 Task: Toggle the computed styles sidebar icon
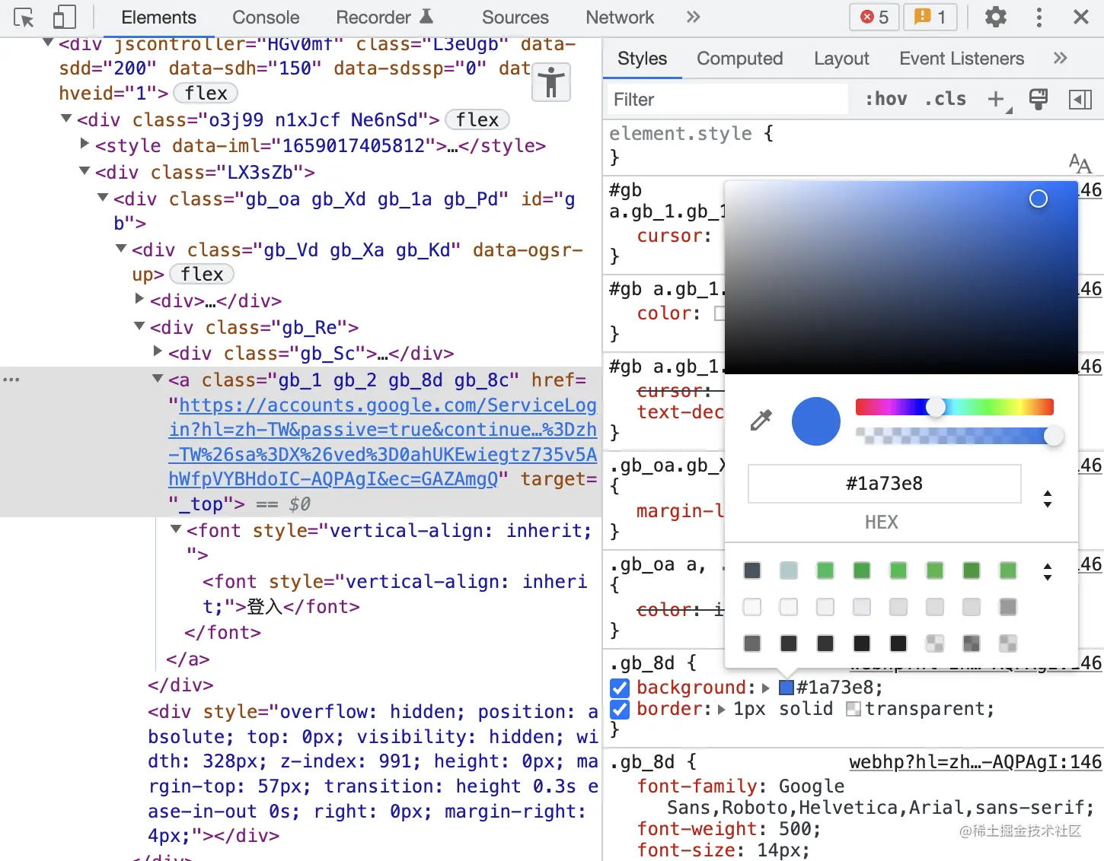coord(1080,99)
